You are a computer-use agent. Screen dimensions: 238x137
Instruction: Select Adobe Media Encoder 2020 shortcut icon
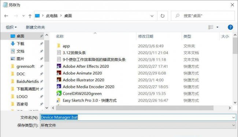59,86
